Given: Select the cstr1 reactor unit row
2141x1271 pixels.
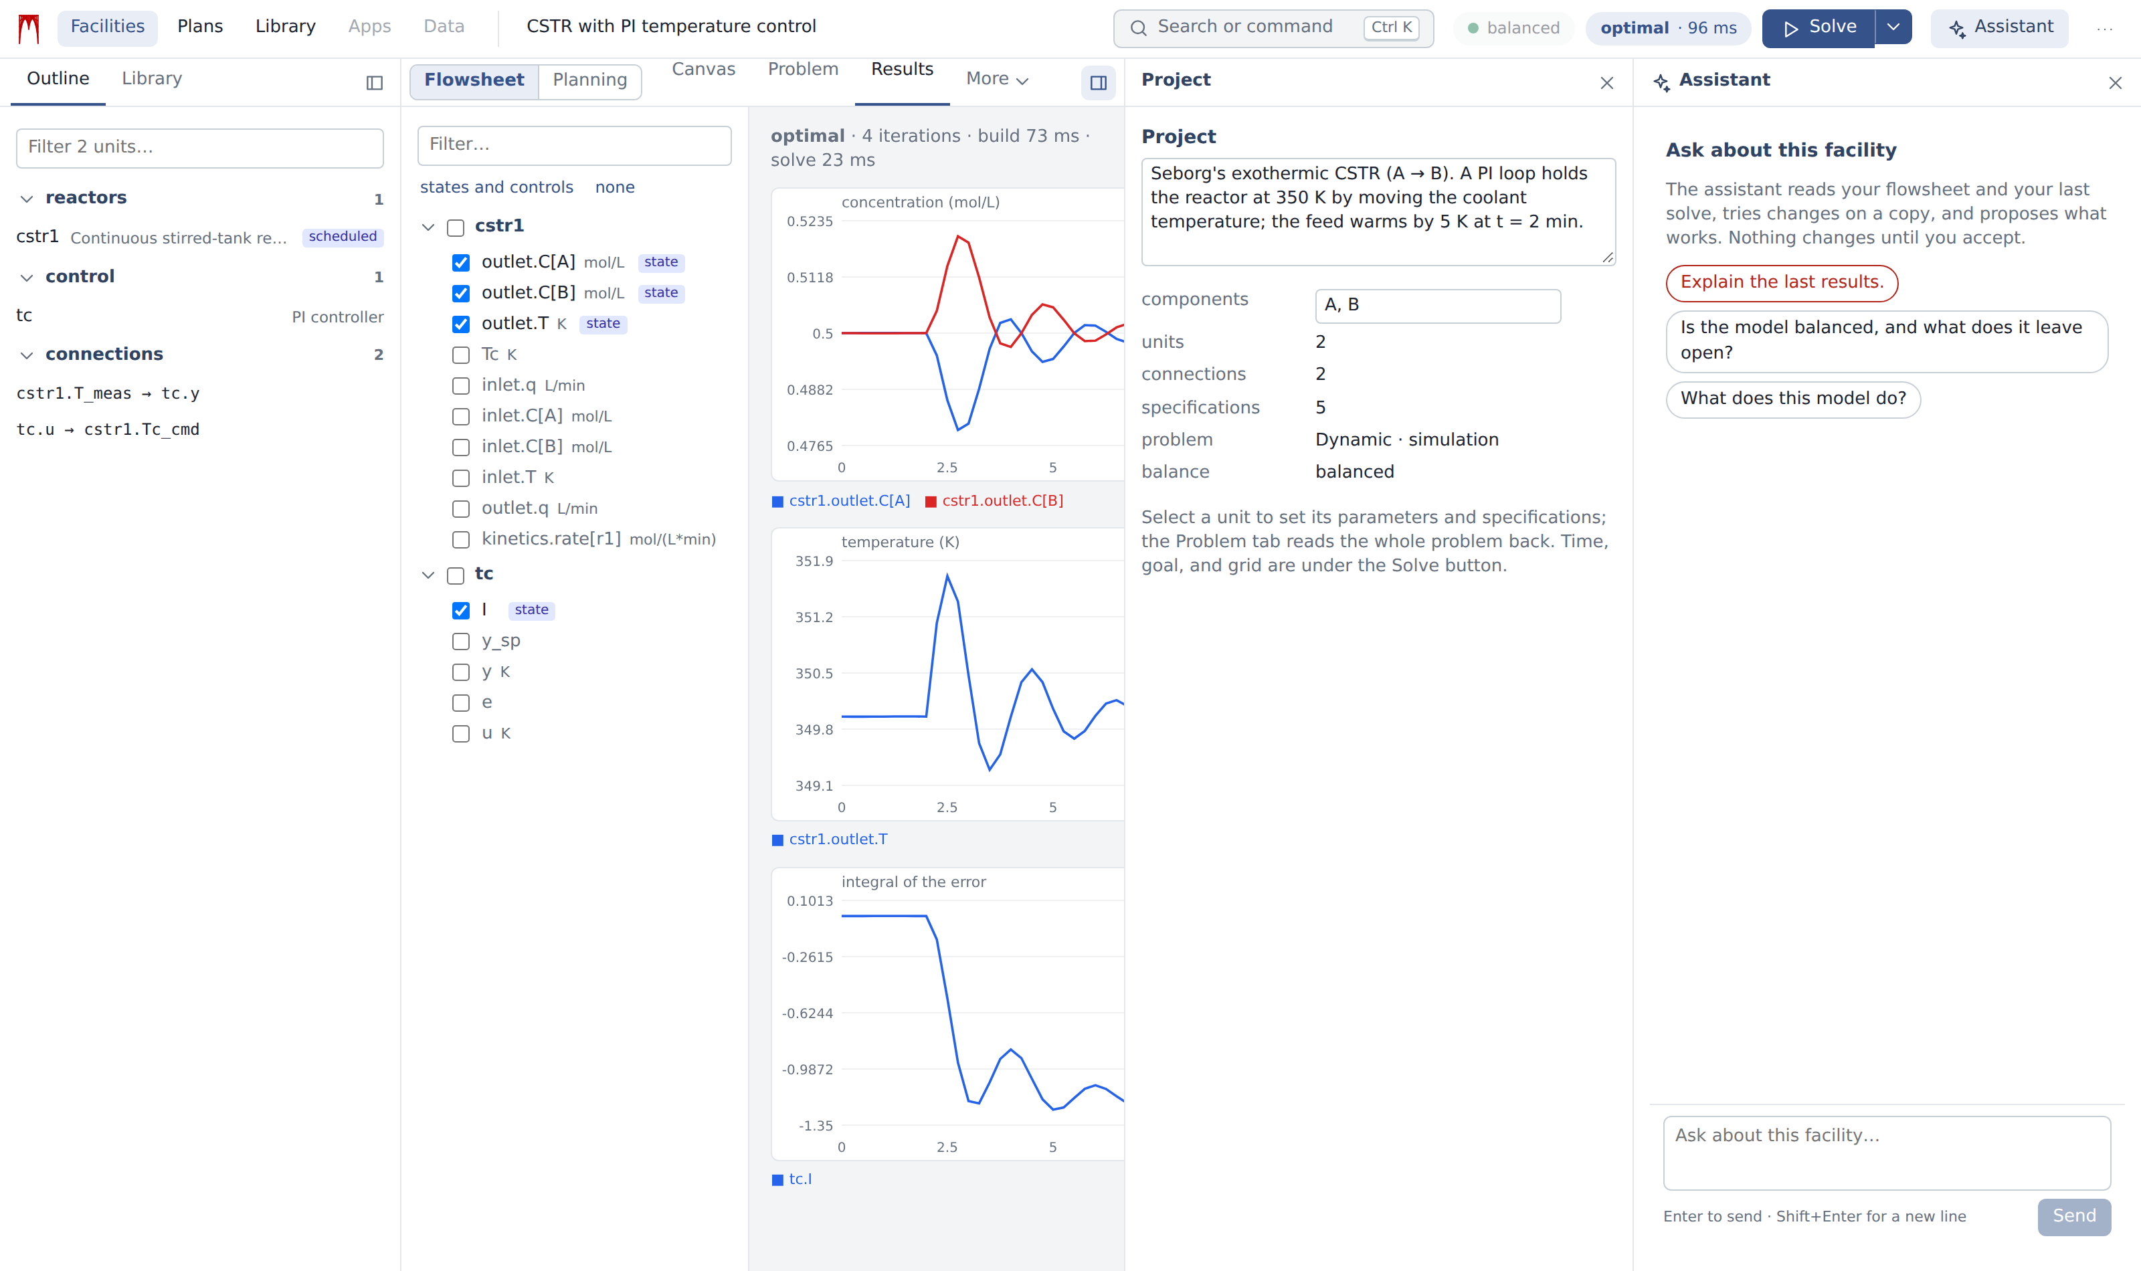Looking at the screenshot, I should tap(199, 237).
